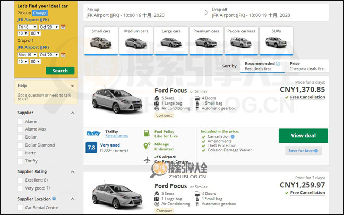The height and width of the screenshot is (215, 344).
Task: Click the first Ford Focus car image
Action: 117,100
